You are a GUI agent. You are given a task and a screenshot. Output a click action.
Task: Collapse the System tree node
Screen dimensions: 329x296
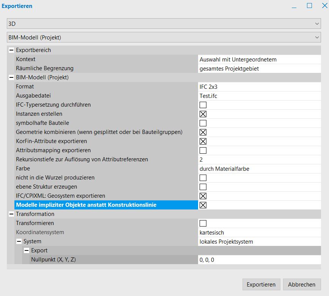tap(19, 241)
